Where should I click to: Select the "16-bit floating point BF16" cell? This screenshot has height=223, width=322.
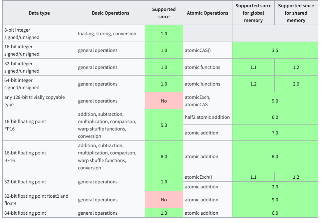[39, 156]
